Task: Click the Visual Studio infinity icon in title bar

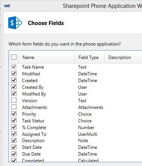Action: tap(7, 6)
